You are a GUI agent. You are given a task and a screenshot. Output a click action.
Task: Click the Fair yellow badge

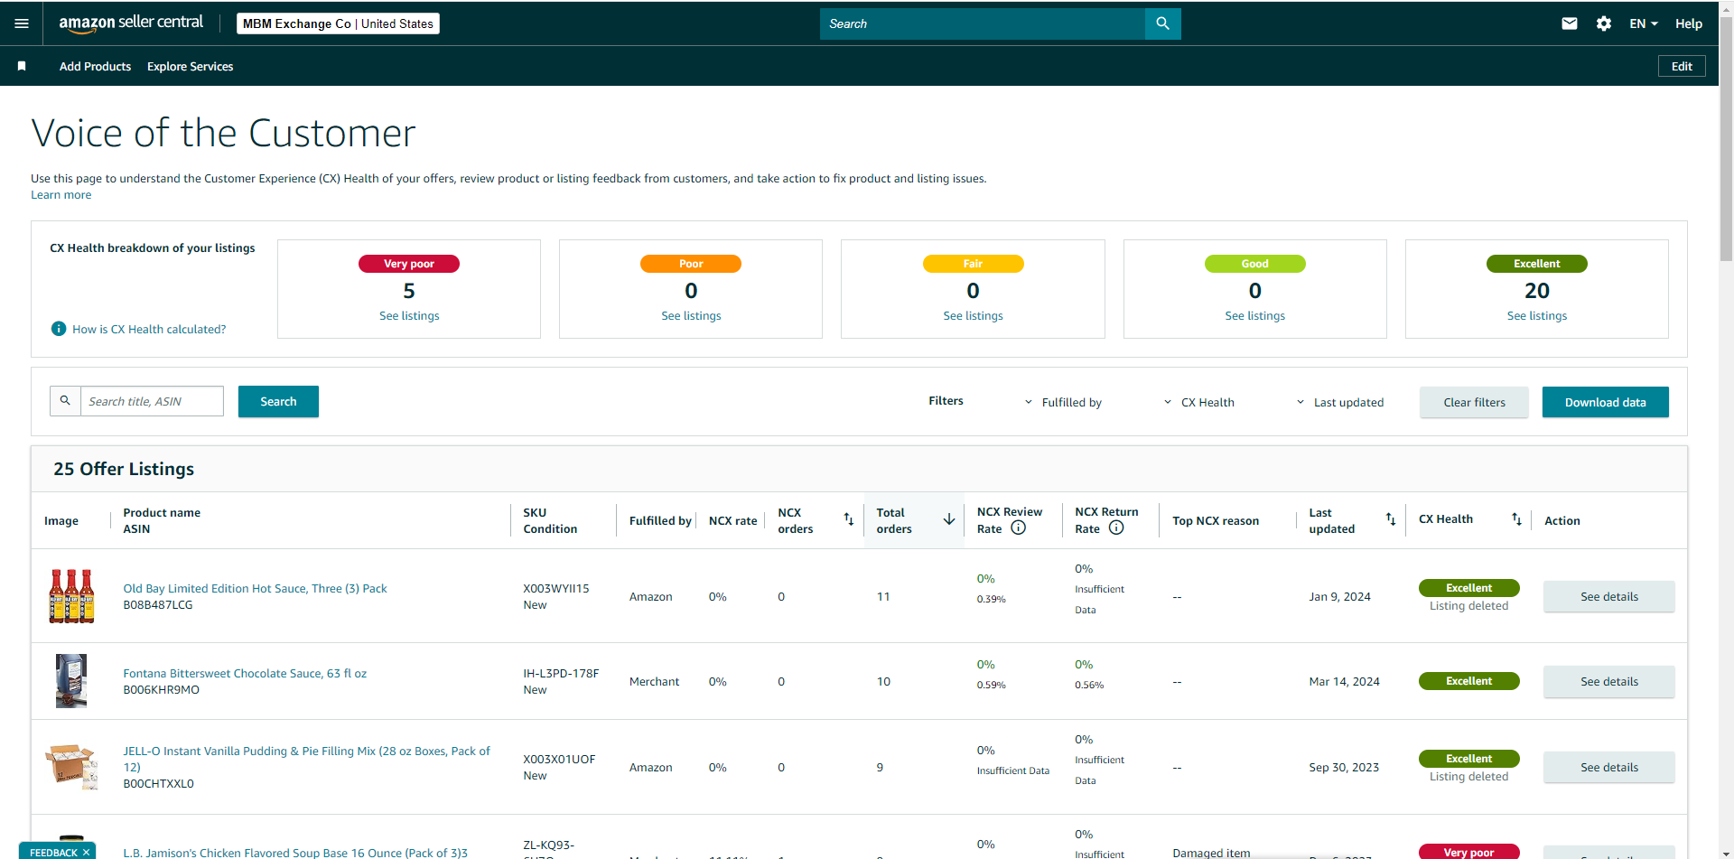973,264
